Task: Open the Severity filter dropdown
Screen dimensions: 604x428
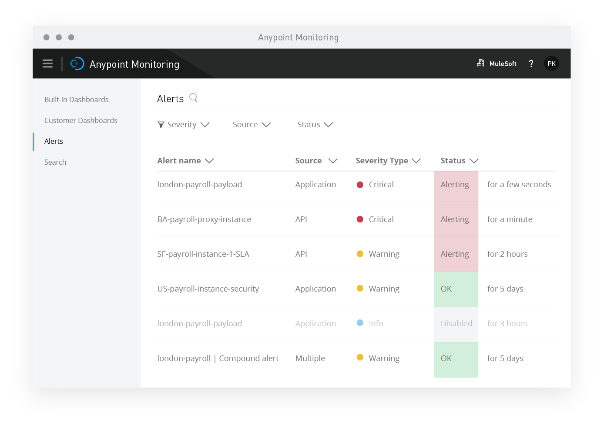Action: coord(184,124)
